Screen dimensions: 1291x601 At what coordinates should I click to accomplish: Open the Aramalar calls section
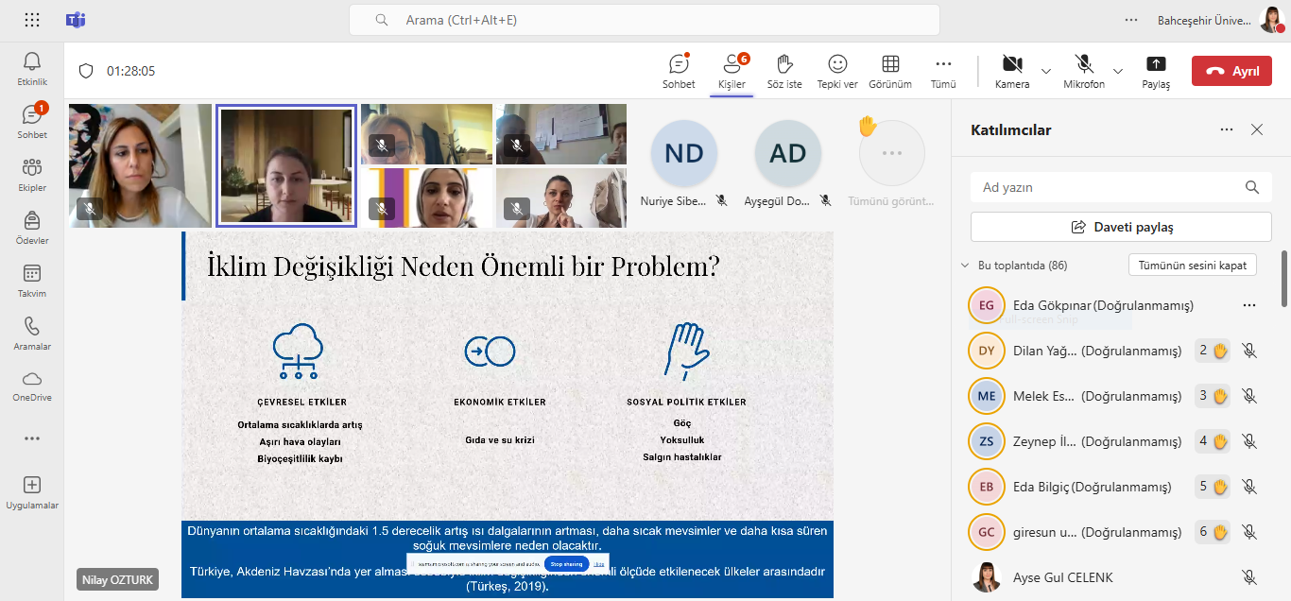[x=32, y=334]
